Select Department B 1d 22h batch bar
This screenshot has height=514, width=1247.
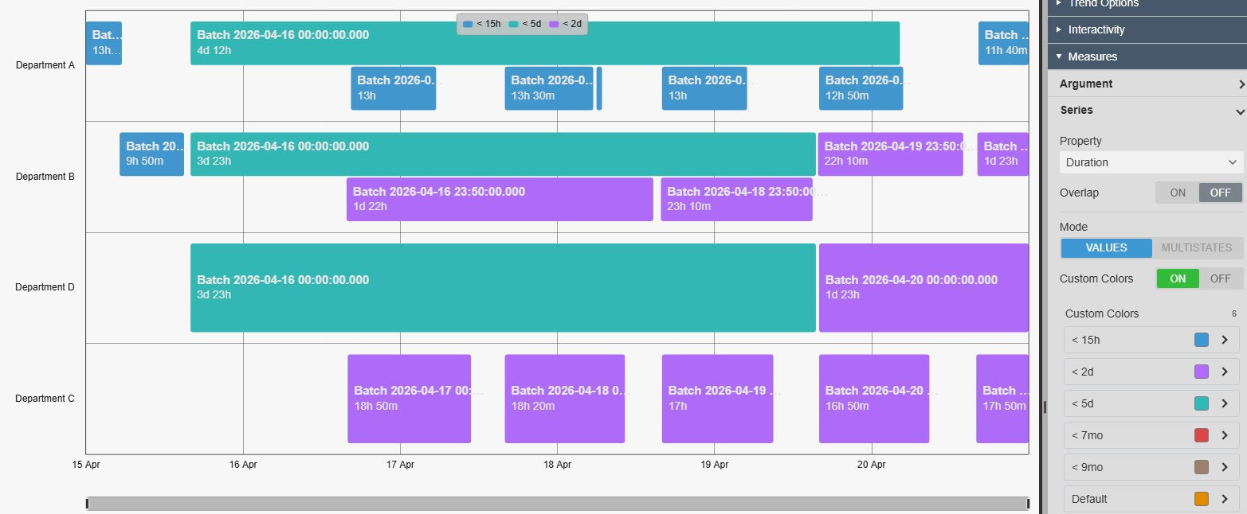tap(500, 200)
